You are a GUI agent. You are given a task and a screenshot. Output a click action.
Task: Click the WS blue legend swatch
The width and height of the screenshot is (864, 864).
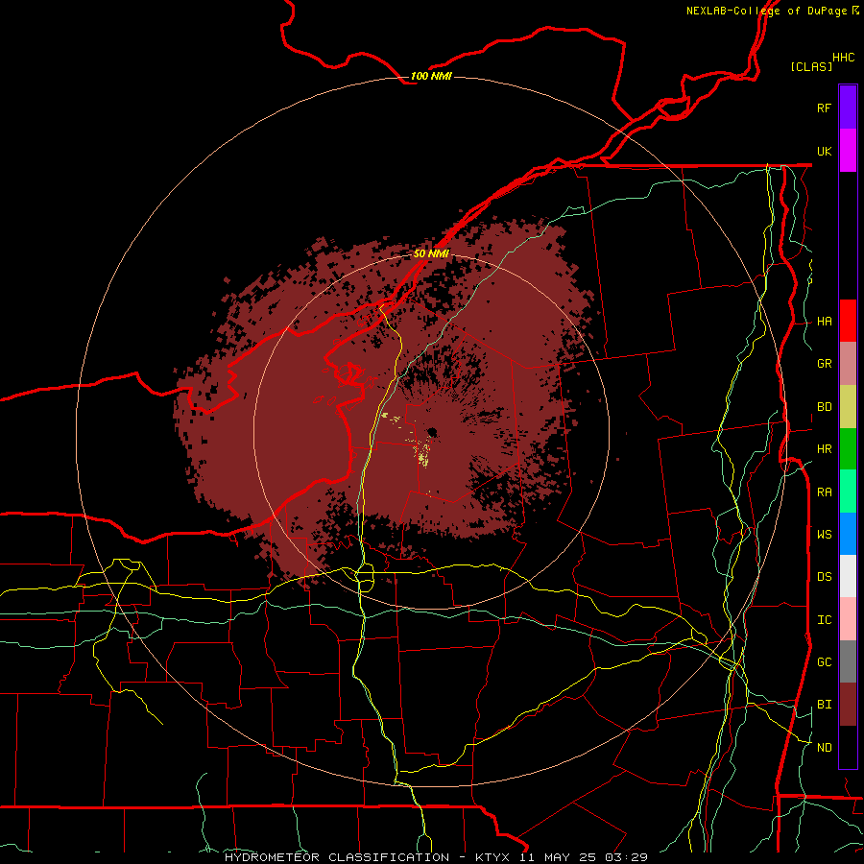pos(848,534)
